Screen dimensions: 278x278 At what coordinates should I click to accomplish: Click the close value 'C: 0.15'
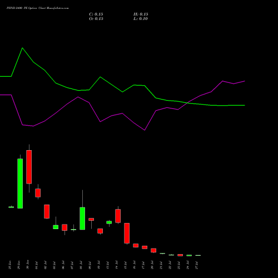click(x=96, y=14)
